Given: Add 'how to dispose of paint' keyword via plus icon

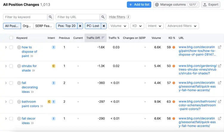Looking at the screenshot, I should pyautogui.click(x=19, y=47).
